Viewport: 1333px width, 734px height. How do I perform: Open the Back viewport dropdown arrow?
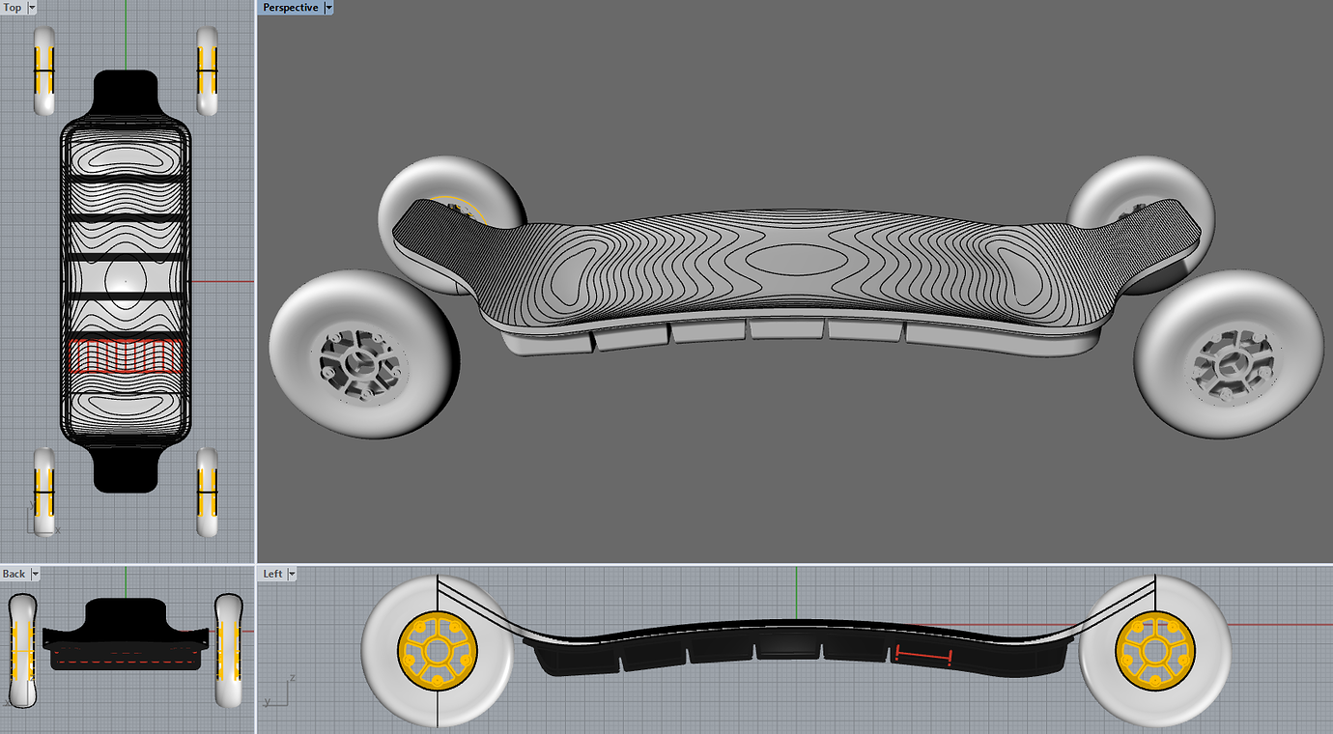[x=35, y=574]
